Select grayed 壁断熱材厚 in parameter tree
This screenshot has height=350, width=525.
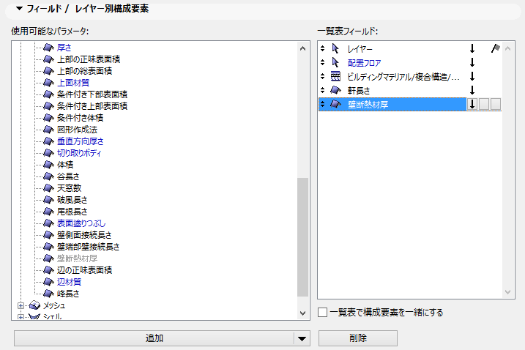click(77, 258)
